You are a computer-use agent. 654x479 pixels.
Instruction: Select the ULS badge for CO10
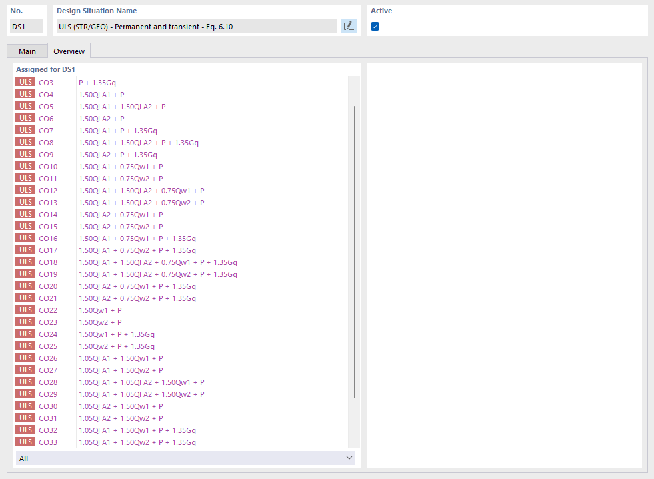pos(25,166)
